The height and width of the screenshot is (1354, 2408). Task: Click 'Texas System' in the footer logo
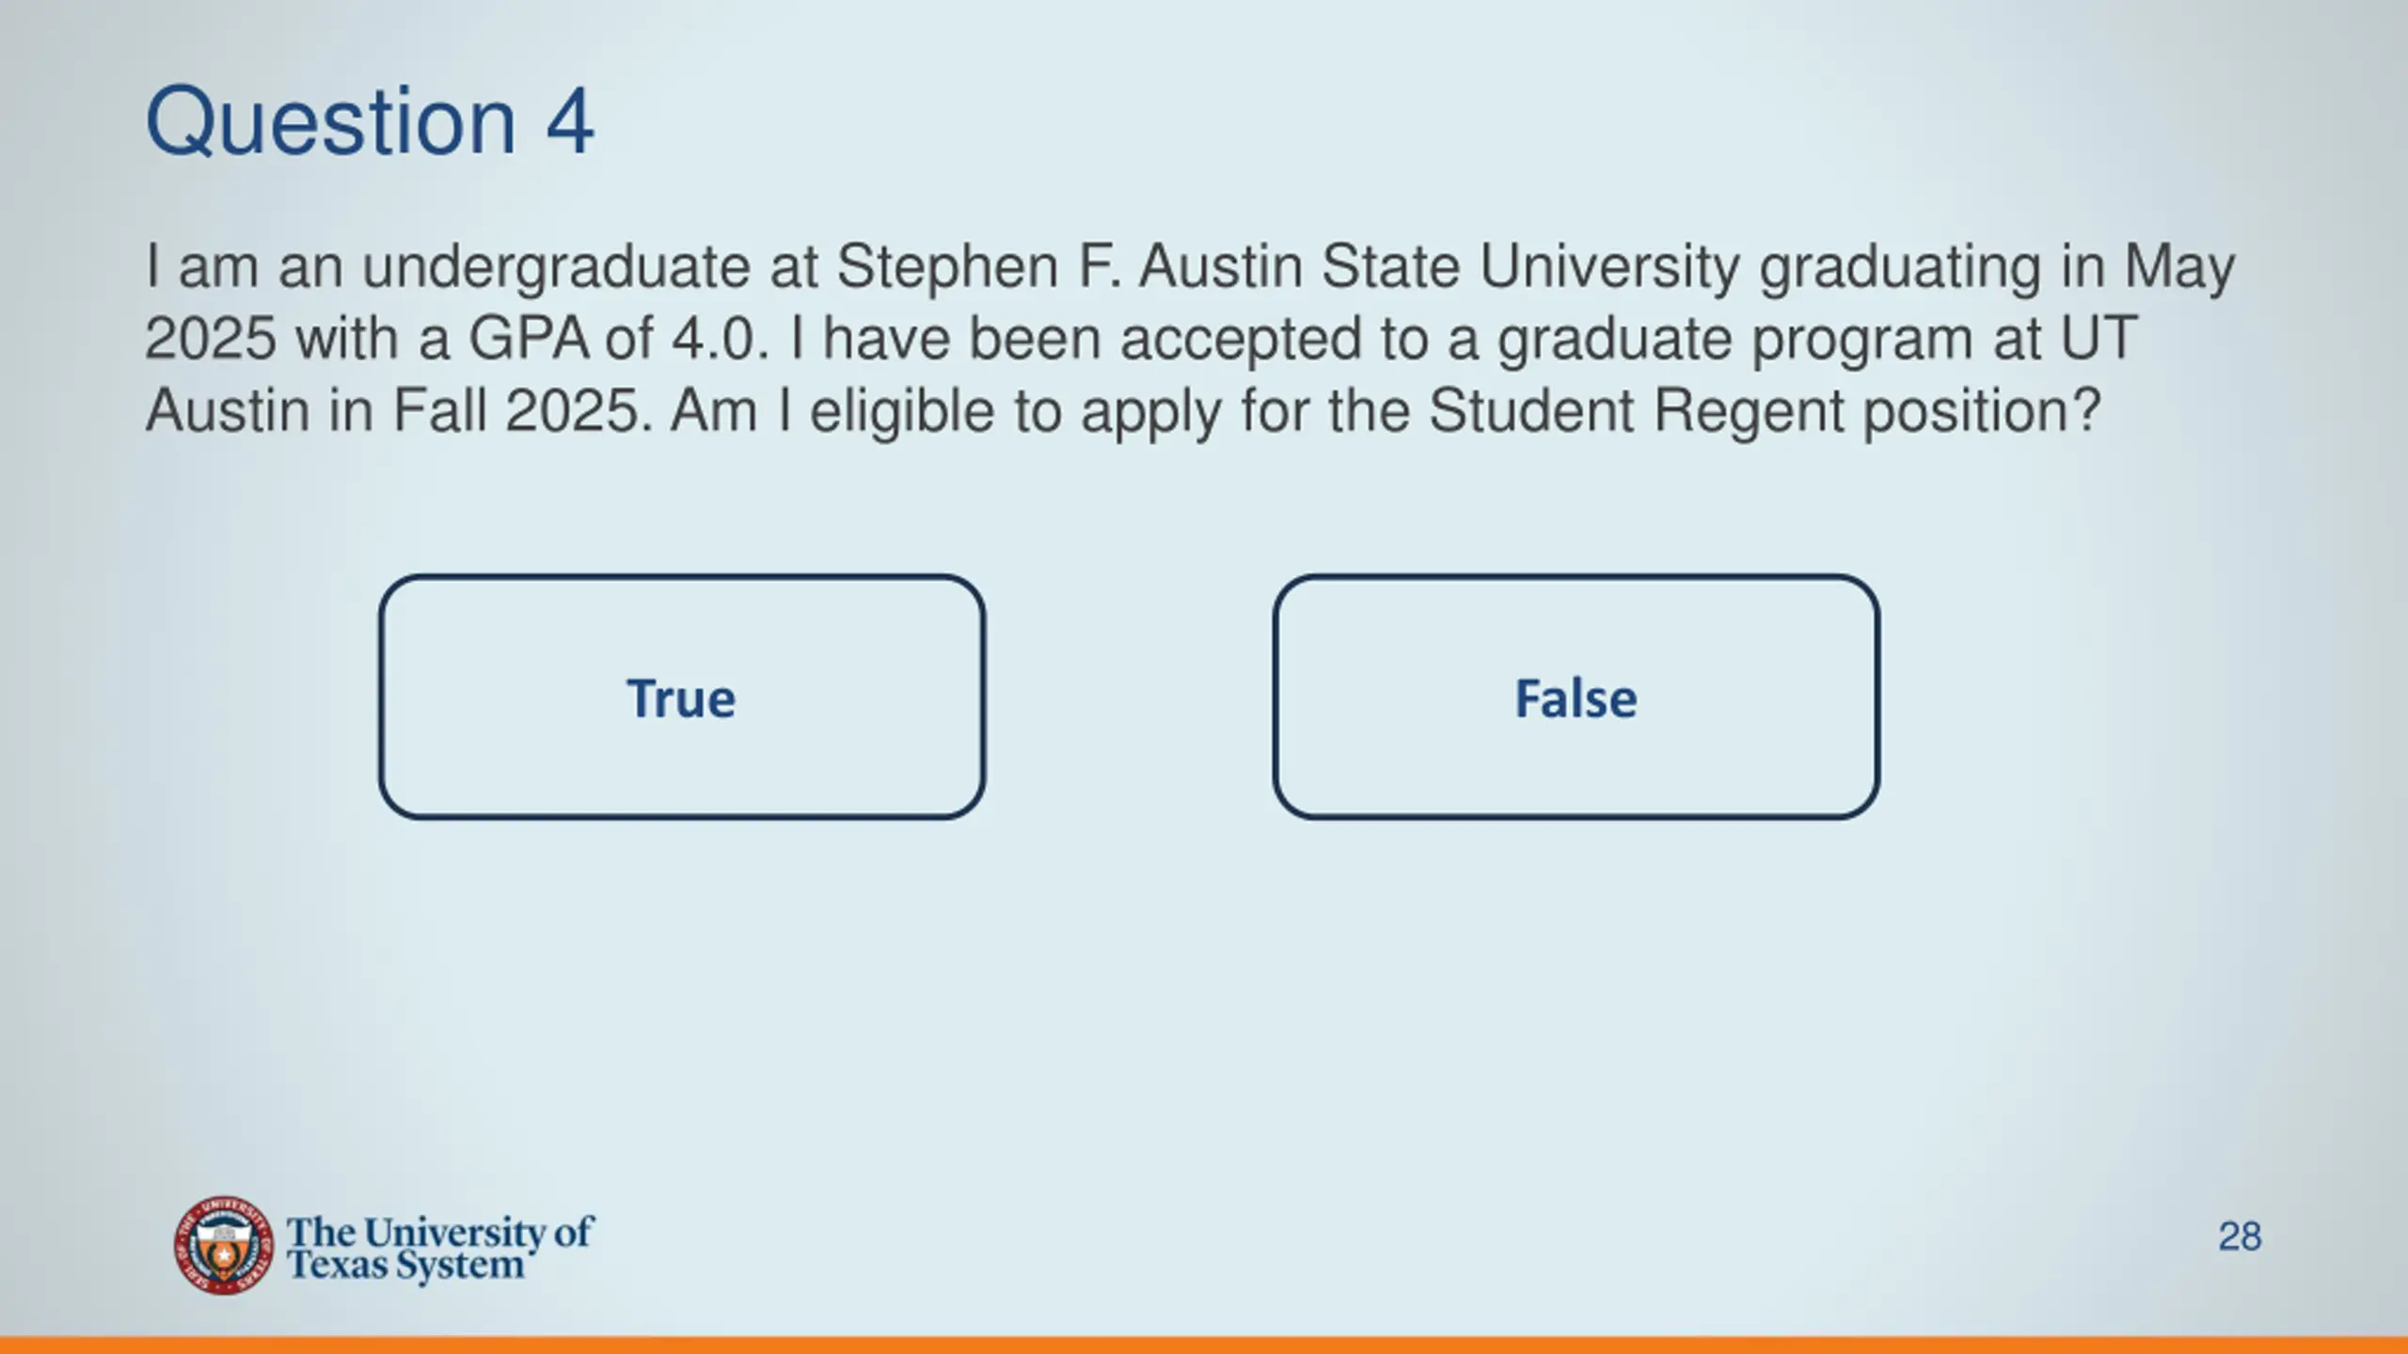coord(405,1266)
